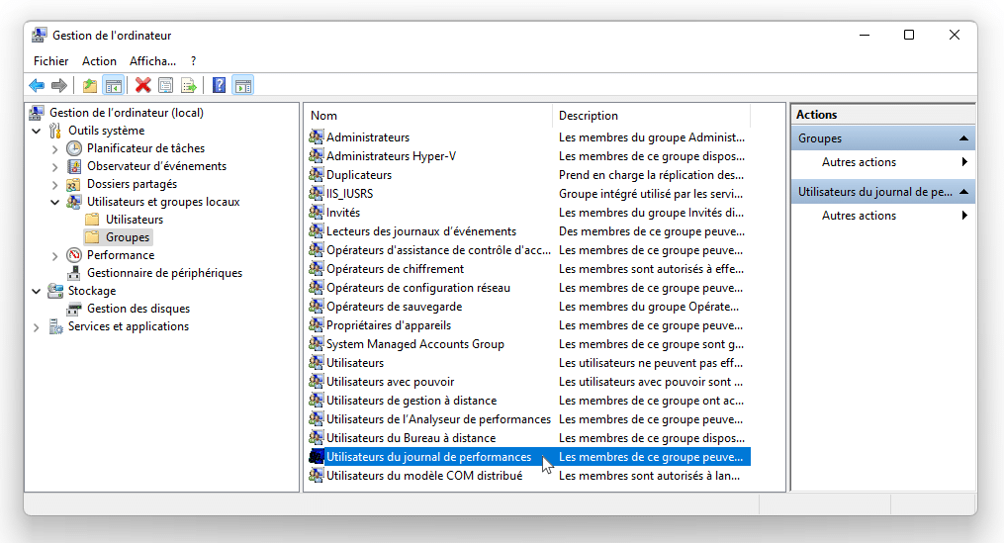Open the Action menu
The height and width of the screenshot is (543, 1004).
99,61
